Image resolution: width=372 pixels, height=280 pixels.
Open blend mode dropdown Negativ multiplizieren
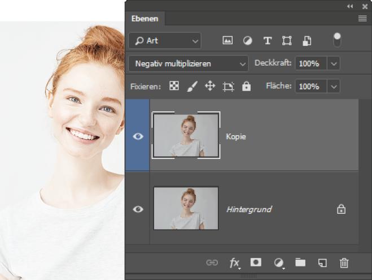[x=189, y=63]
